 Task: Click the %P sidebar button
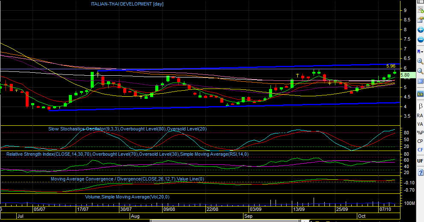[x=420, y=133]
